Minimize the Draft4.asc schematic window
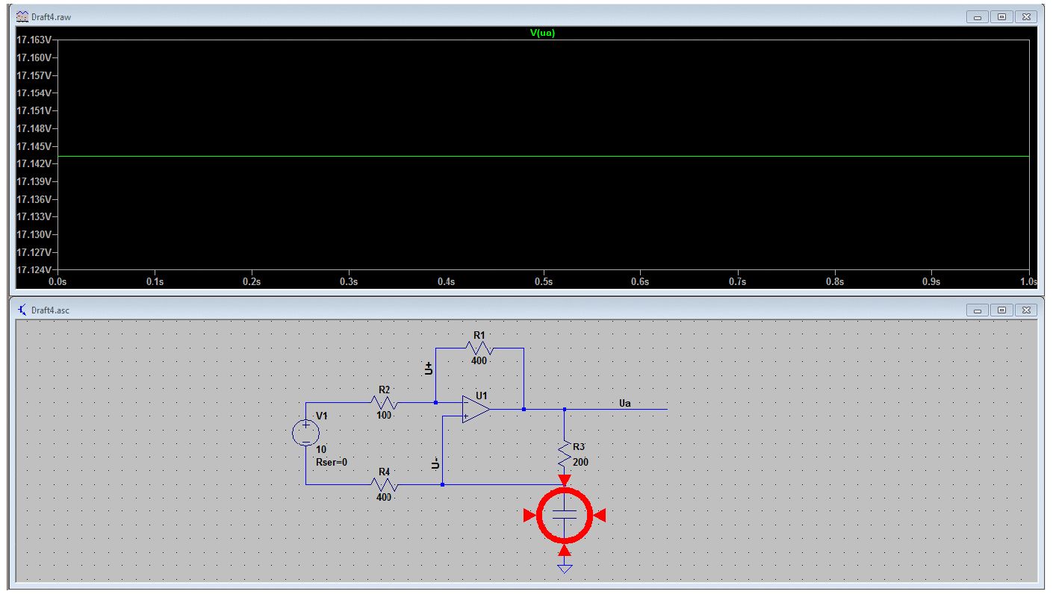 point(978,310)
